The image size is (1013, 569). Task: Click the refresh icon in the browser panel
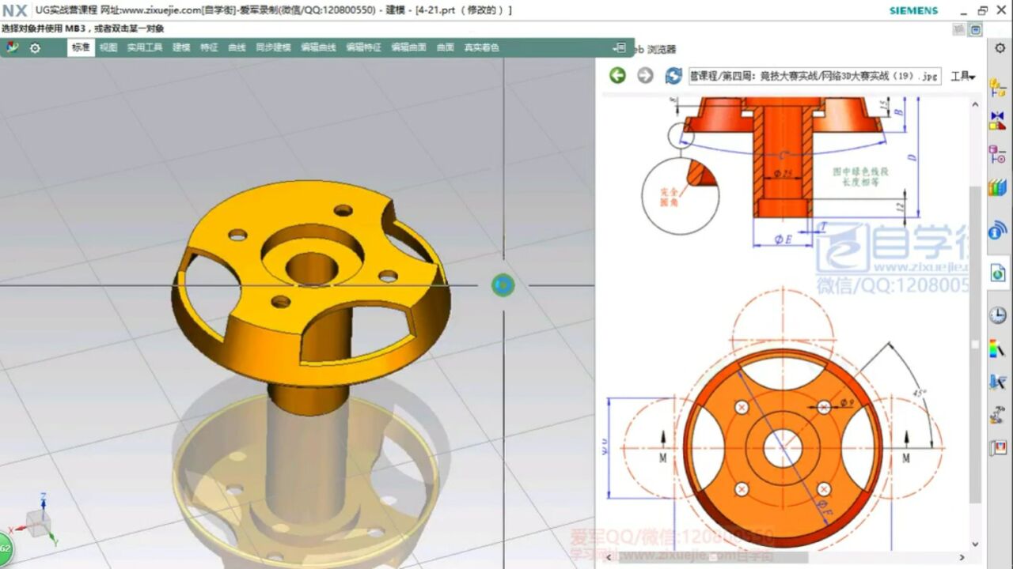click(x=672, y=76)
